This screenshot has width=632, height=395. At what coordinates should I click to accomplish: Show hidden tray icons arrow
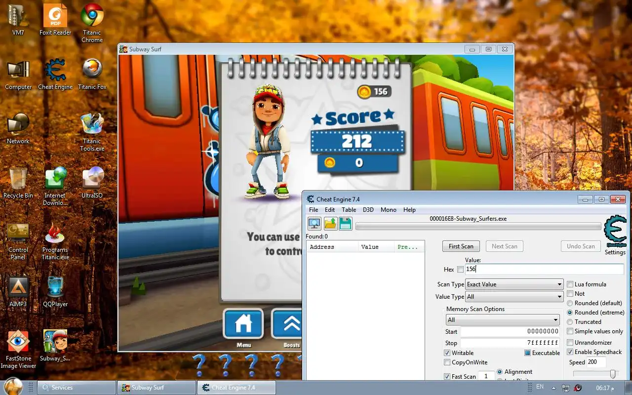coord(553,388)
